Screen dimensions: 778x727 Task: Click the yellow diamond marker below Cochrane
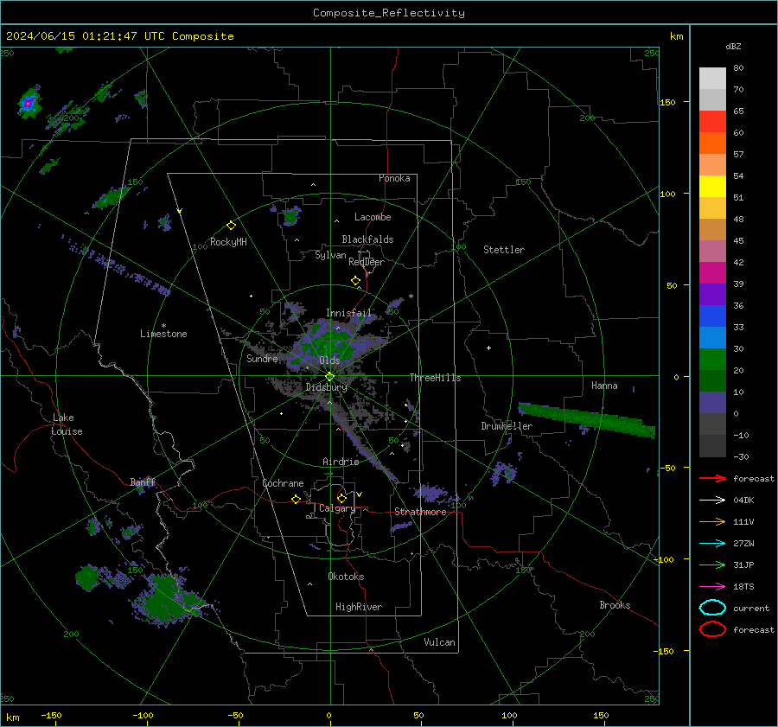click(x=296, y=499)
